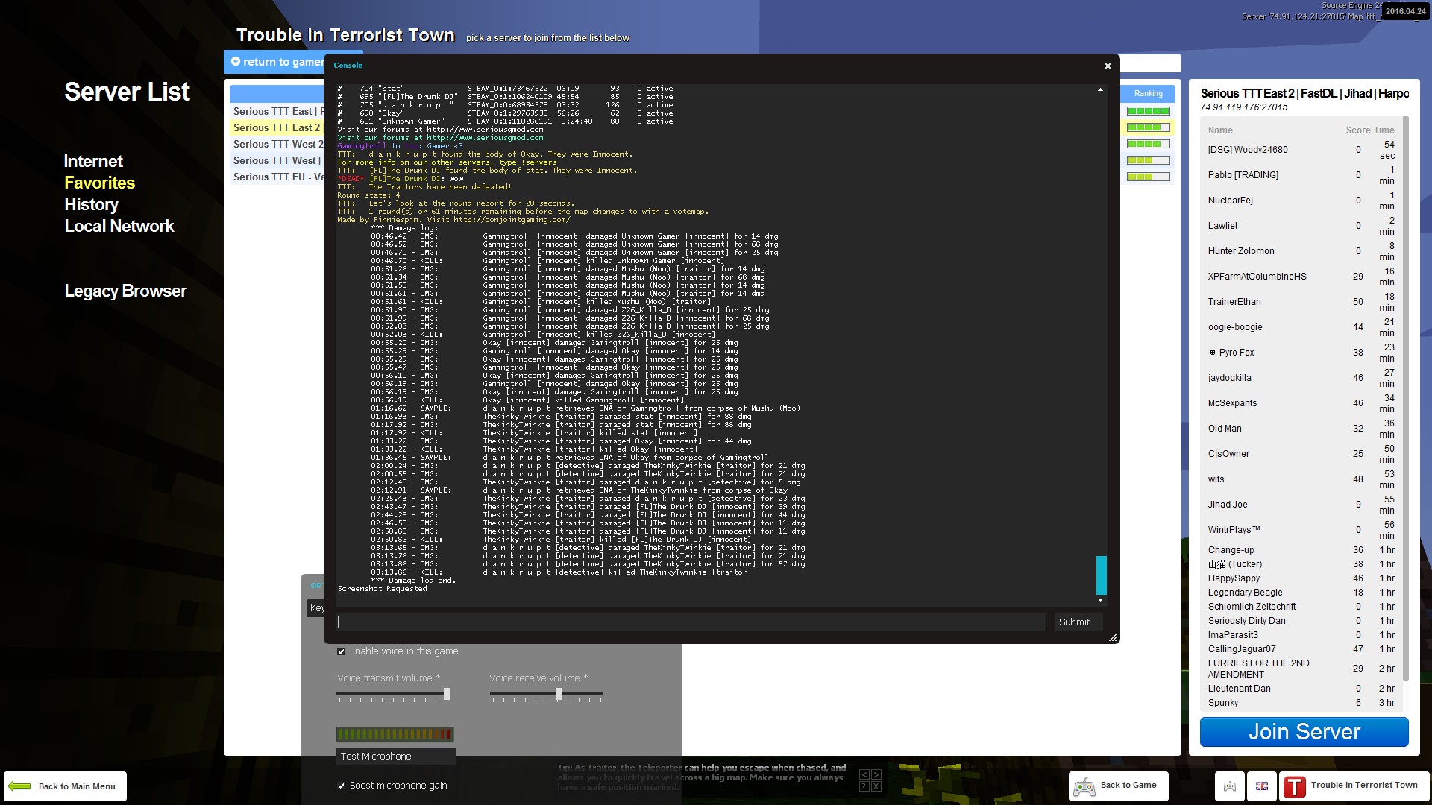Click the console scroll-up arrow
This screenshot has width=1432, height=805.
click(x=1101, y=90)
